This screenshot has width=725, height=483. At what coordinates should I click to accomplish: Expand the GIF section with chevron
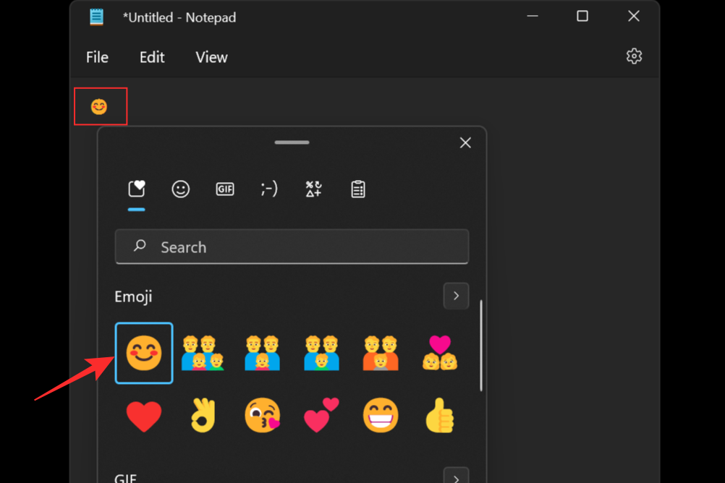456,476
